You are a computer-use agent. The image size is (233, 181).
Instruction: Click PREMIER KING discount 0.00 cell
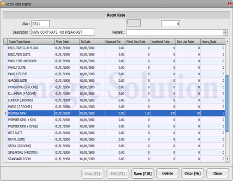114,113
